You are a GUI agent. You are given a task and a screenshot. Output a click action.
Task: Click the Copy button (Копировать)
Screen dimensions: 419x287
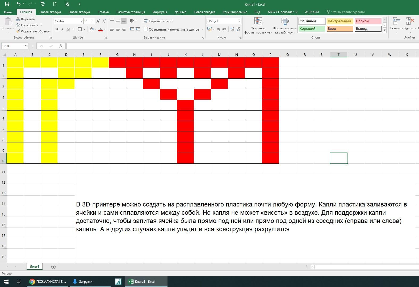27,25
